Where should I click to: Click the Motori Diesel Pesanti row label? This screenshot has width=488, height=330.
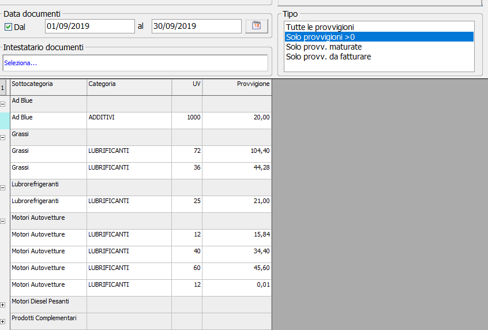tap(40, 301)
